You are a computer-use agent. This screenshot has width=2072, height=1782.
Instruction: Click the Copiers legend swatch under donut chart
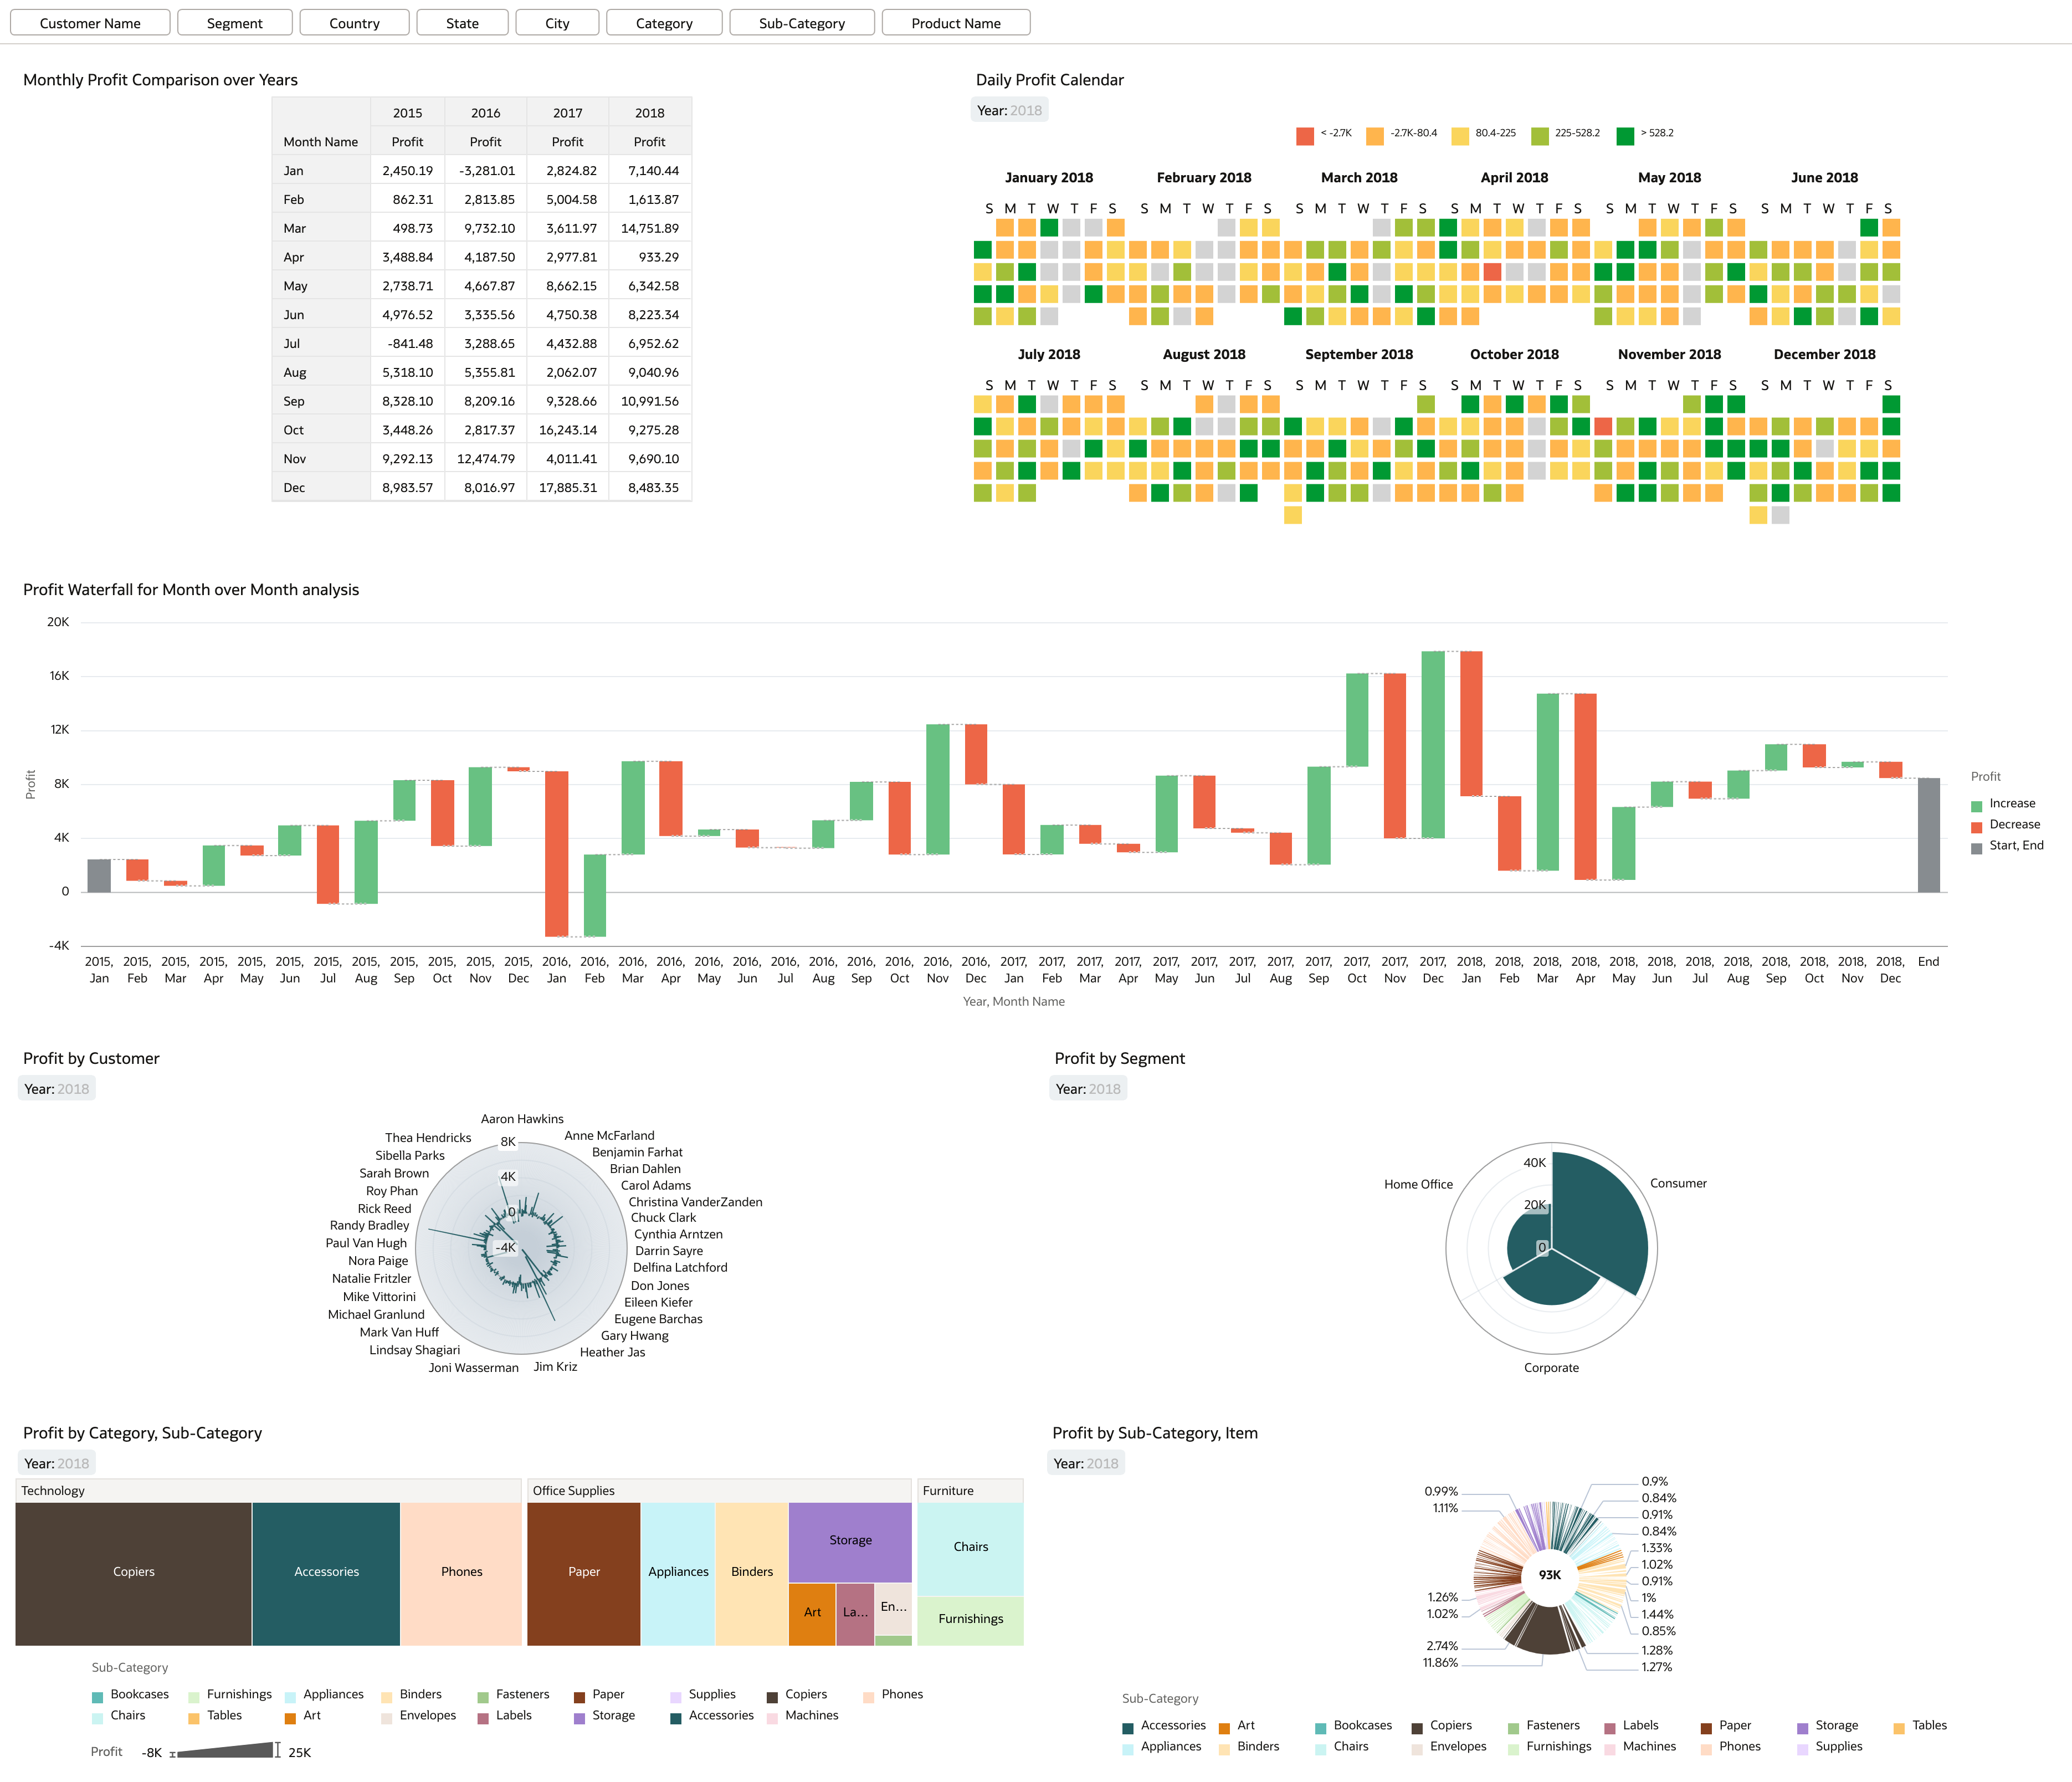point(1416,1728)
